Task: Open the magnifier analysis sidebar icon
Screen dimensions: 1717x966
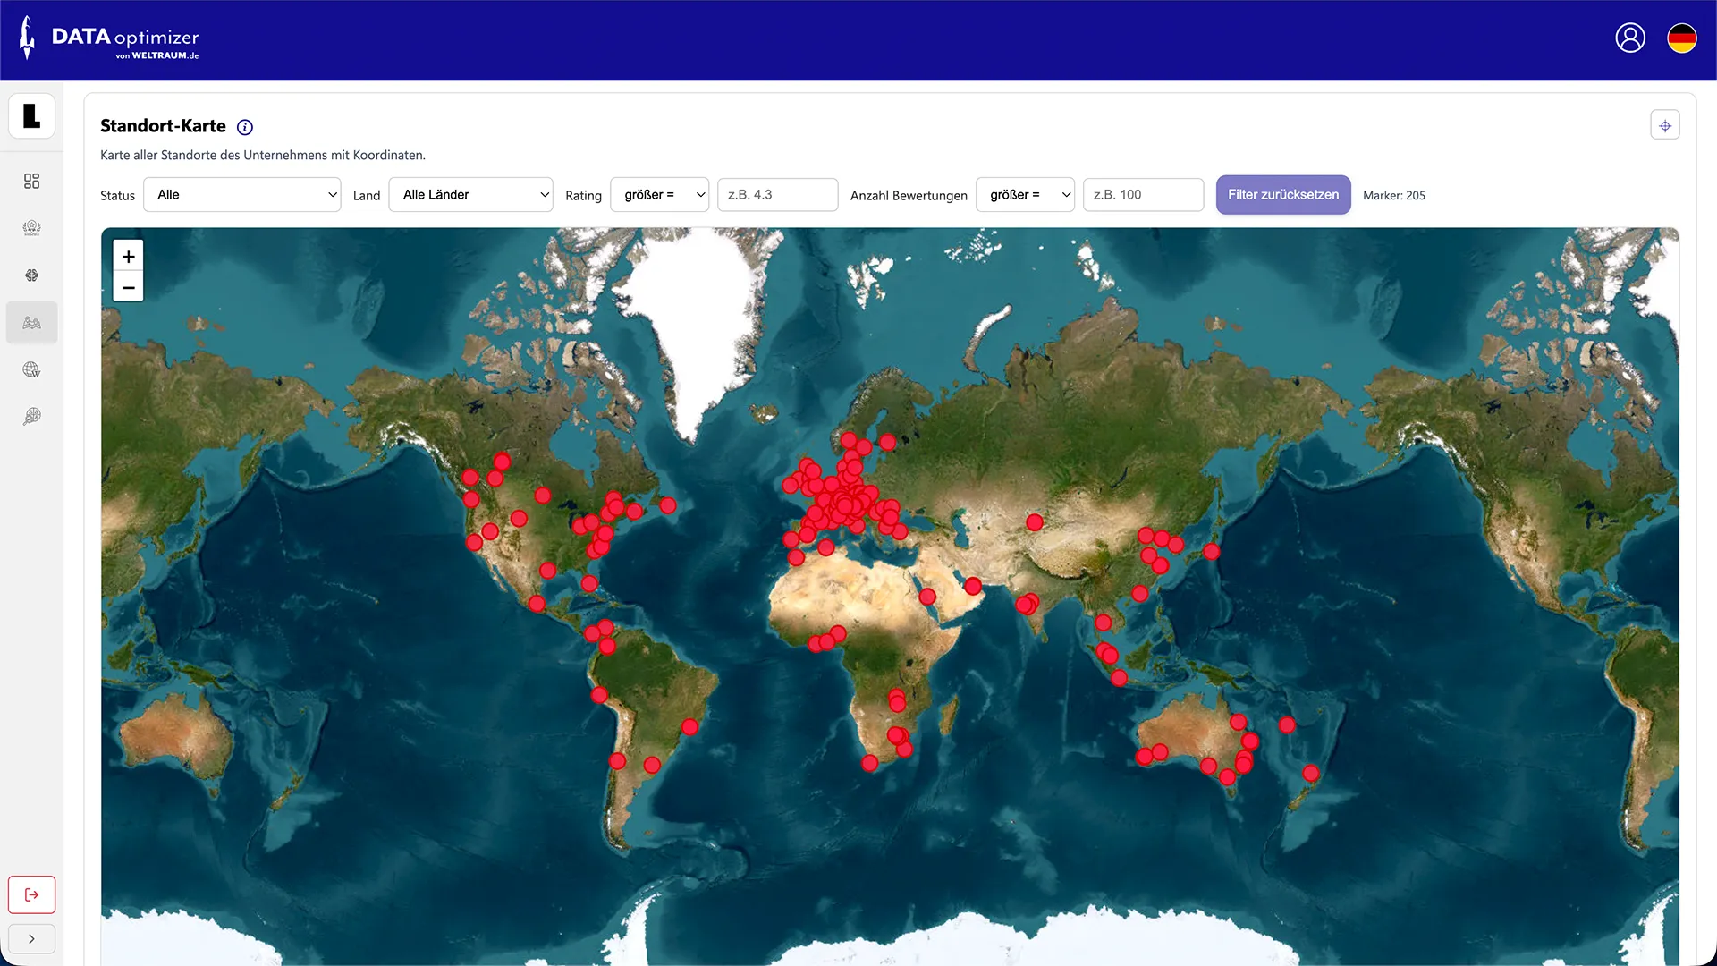Action: point(31,416)
